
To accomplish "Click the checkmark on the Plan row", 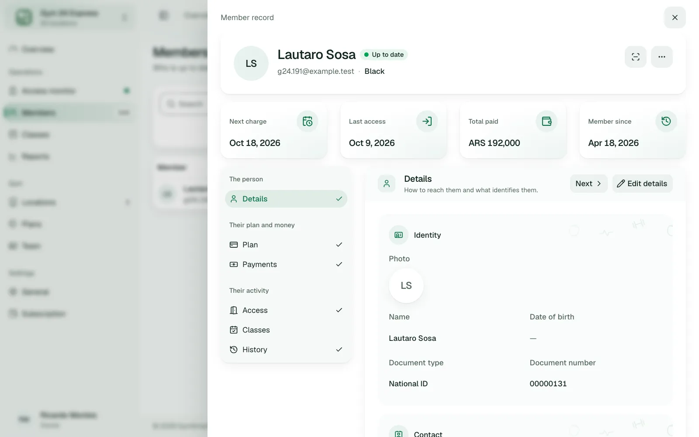I will coord(339,245).
